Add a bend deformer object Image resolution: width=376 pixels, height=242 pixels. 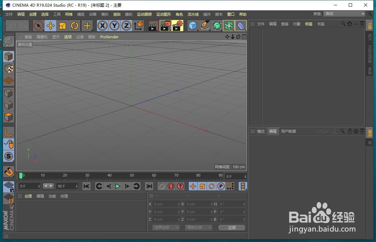coord(241,26)
